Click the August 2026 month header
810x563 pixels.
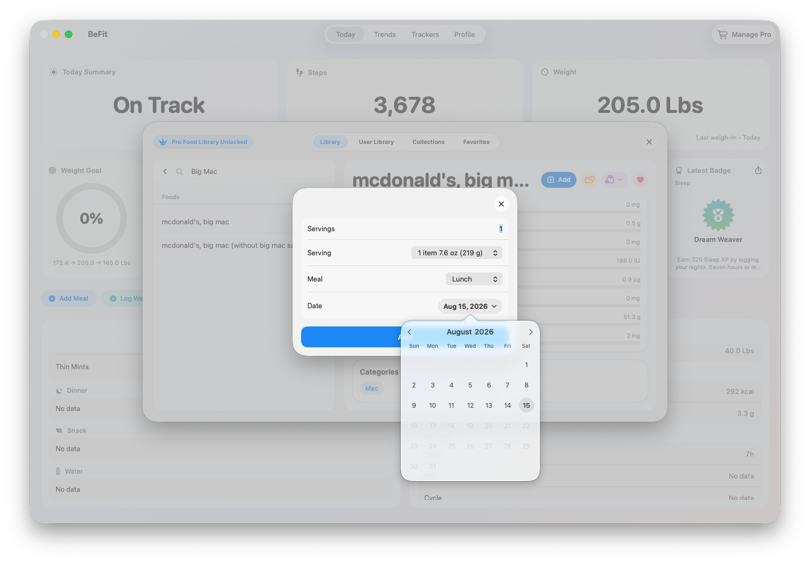click(x=470, y=332)
